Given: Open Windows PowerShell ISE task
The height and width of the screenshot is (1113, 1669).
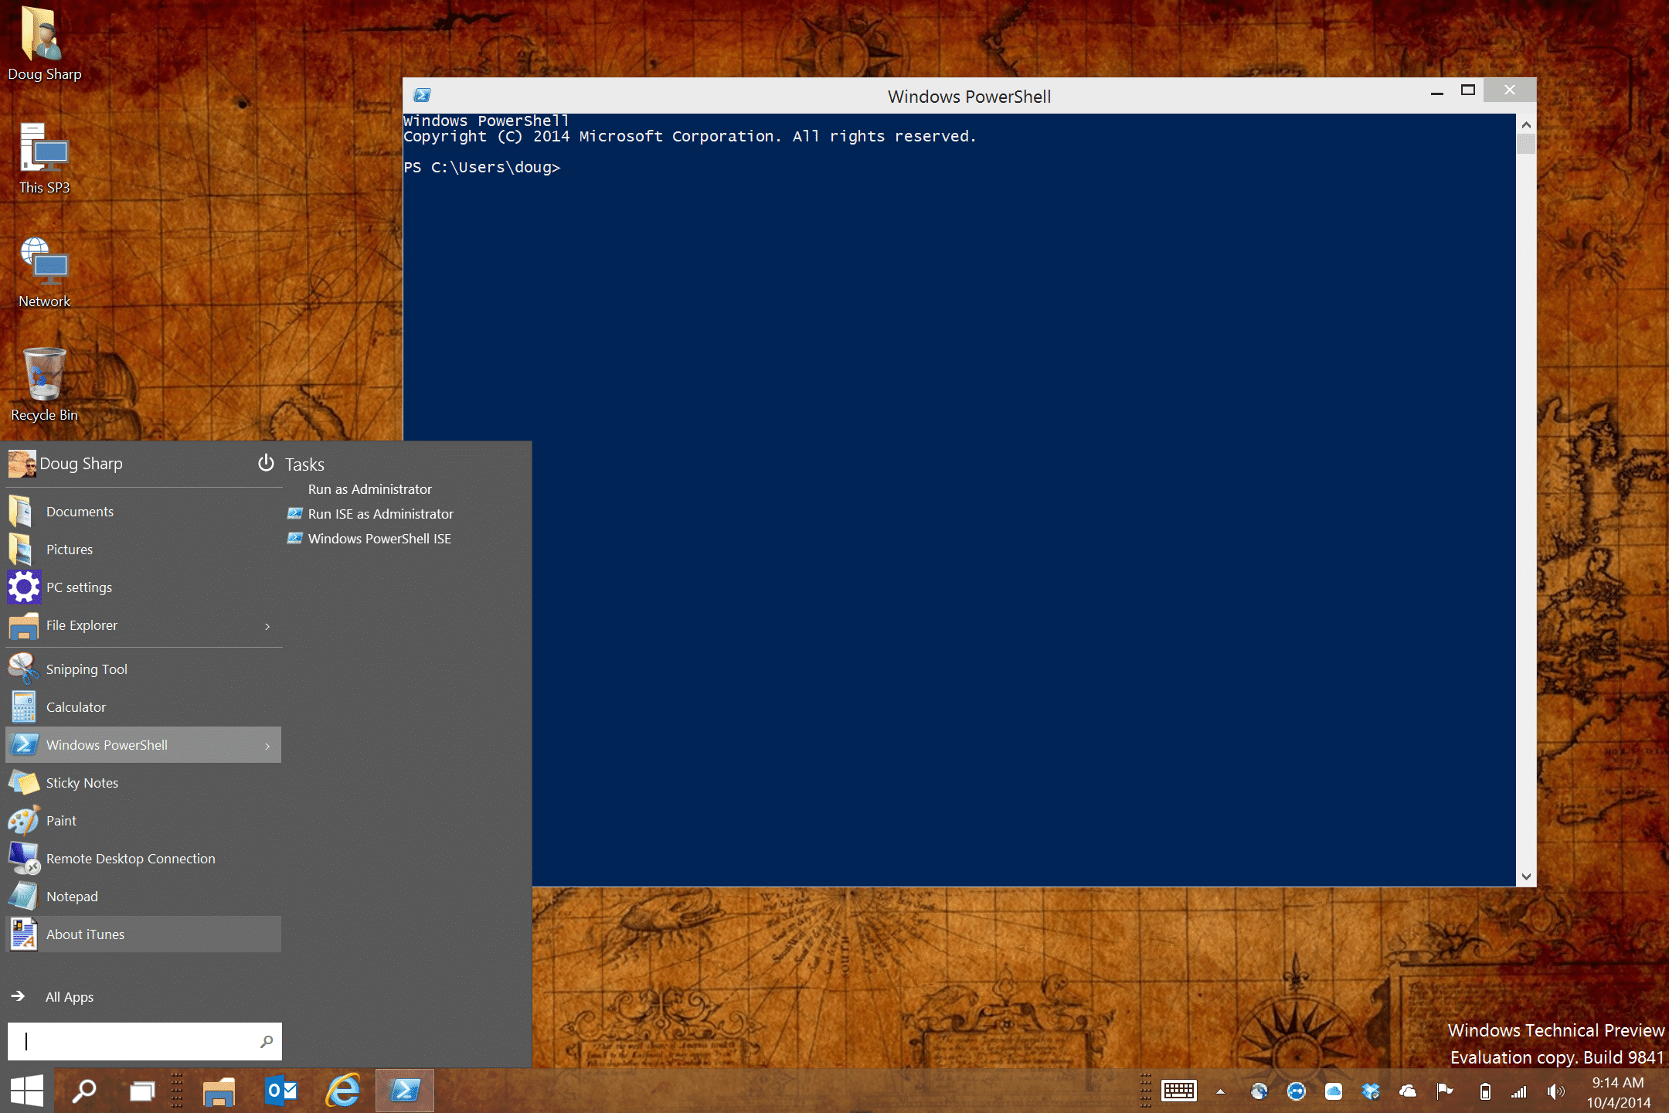Looking at the screenshot, I should [369, 539].
